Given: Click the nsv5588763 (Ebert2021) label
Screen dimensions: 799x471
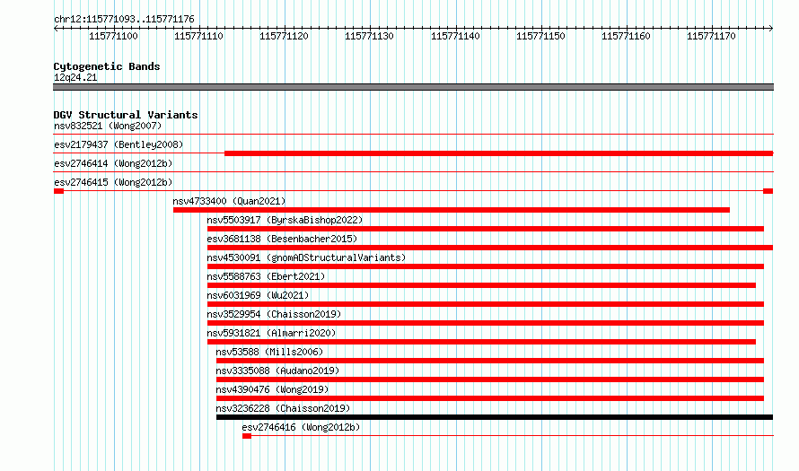Looking at the screenshot, I should [266, 276].
